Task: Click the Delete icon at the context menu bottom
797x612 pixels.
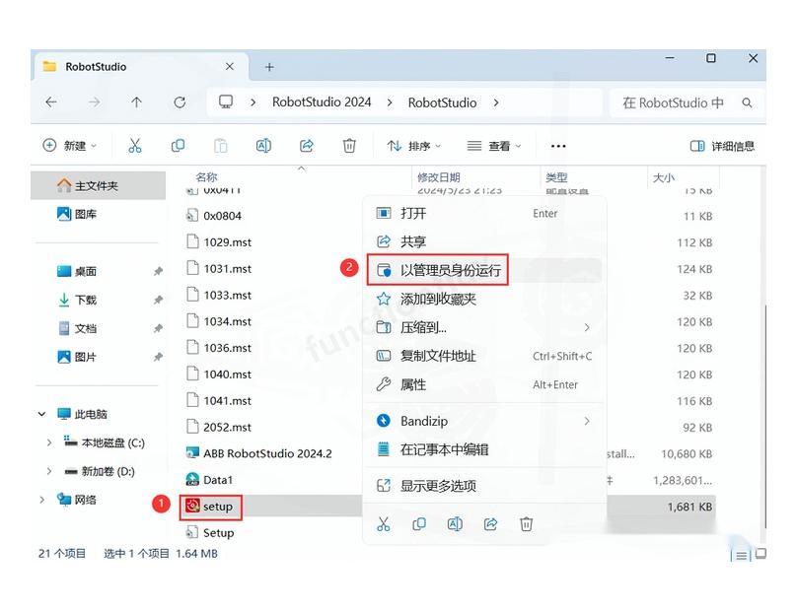Action: coord(526,523)
